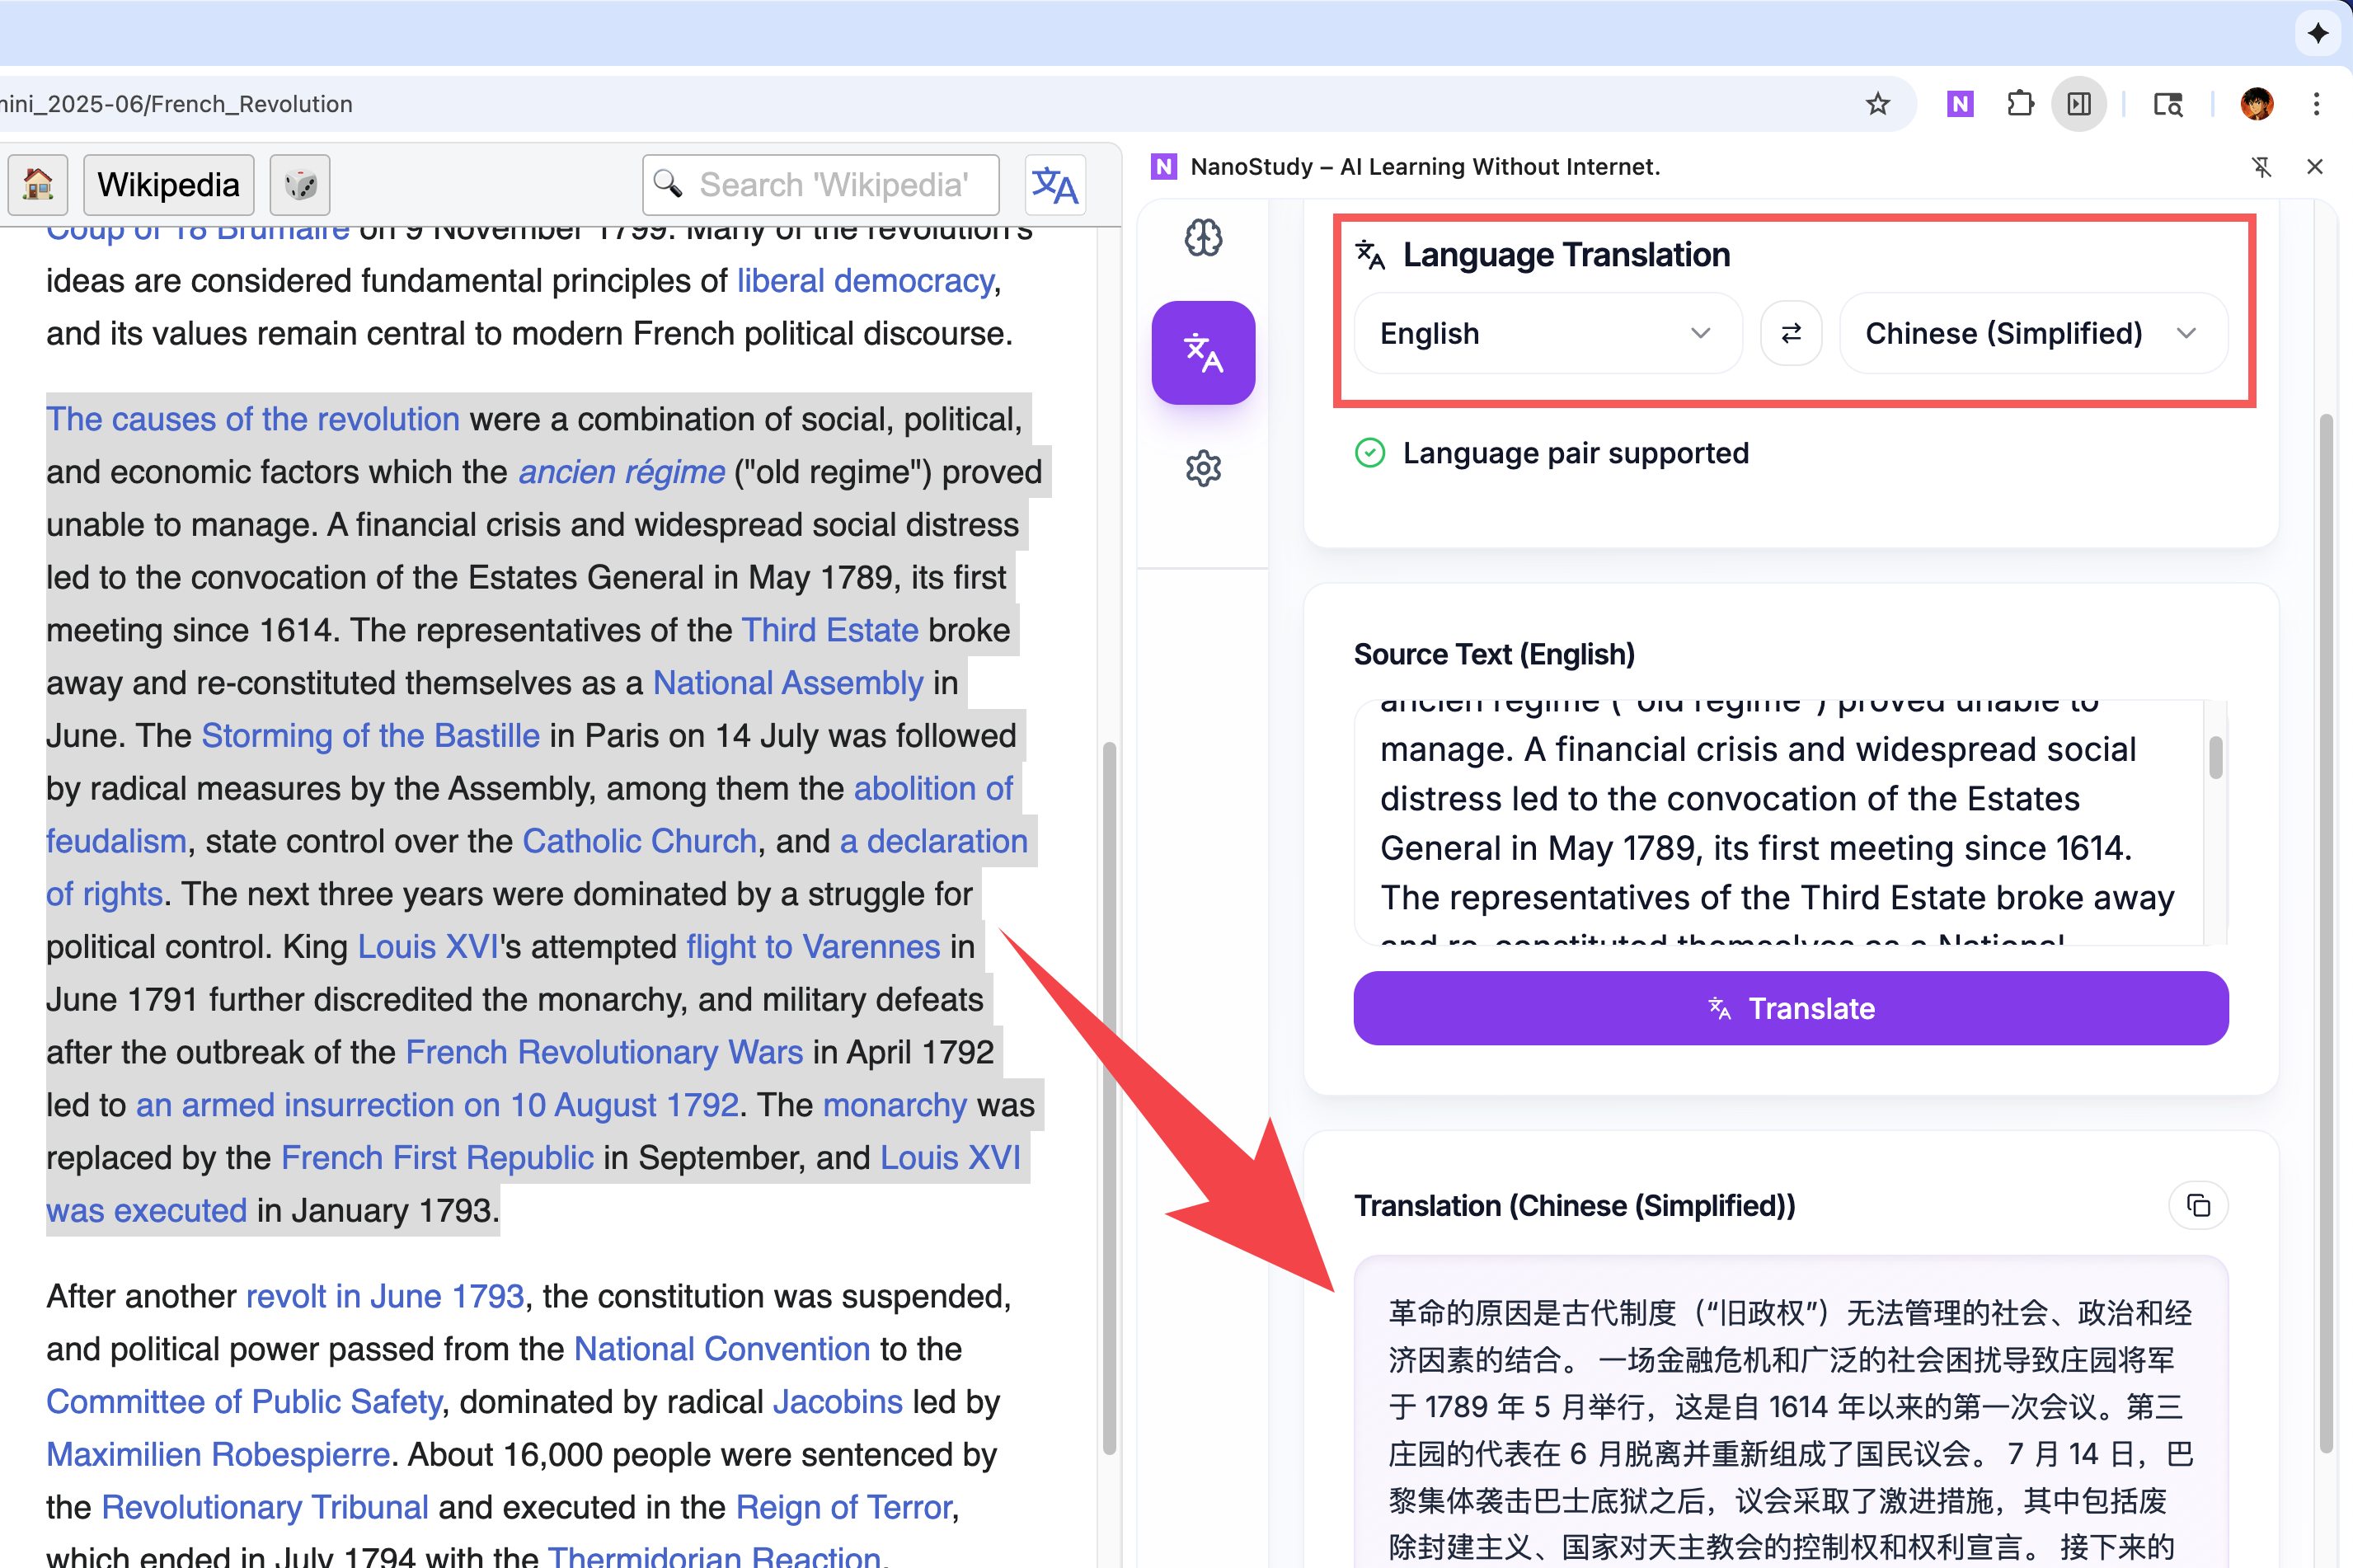Click the random article dice icon
The height and width of the screenshot is (1568, 2353).
click(x=300, y=185)
